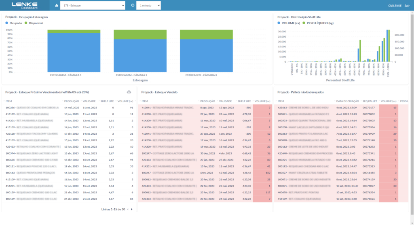Click the '-278,33' shelf life cell
Screen dimensions: 414x233
click(247, 114)
